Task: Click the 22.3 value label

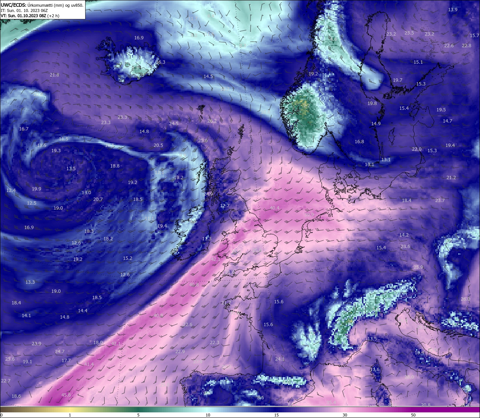Action: click(x=214, y=343)
